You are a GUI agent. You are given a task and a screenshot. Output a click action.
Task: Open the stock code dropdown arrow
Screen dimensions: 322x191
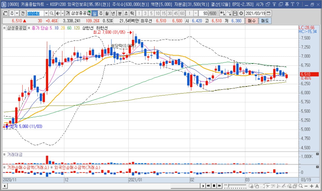click(x=46, y=13)
